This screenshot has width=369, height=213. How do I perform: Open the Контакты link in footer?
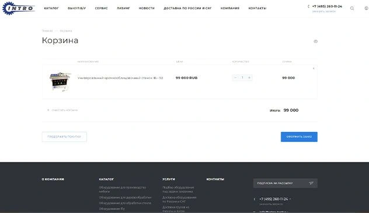click(x=215, y=179)
